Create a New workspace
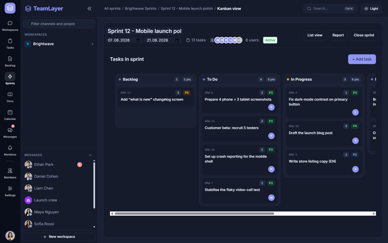 click(x=59, y=237)
